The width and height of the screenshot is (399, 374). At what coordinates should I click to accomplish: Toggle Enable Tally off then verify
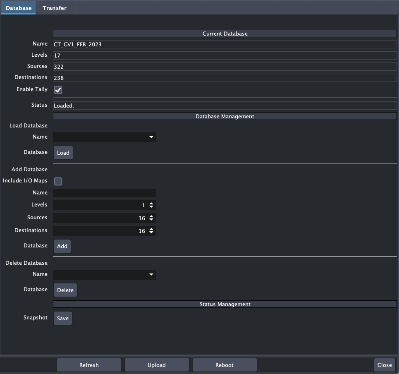[x=57, y=90]
